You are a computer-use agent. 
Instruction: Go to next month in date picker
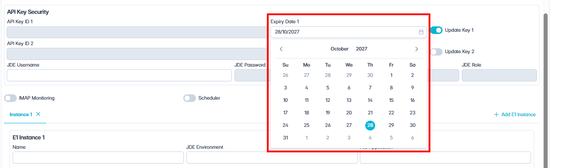[x=416, y=49]
